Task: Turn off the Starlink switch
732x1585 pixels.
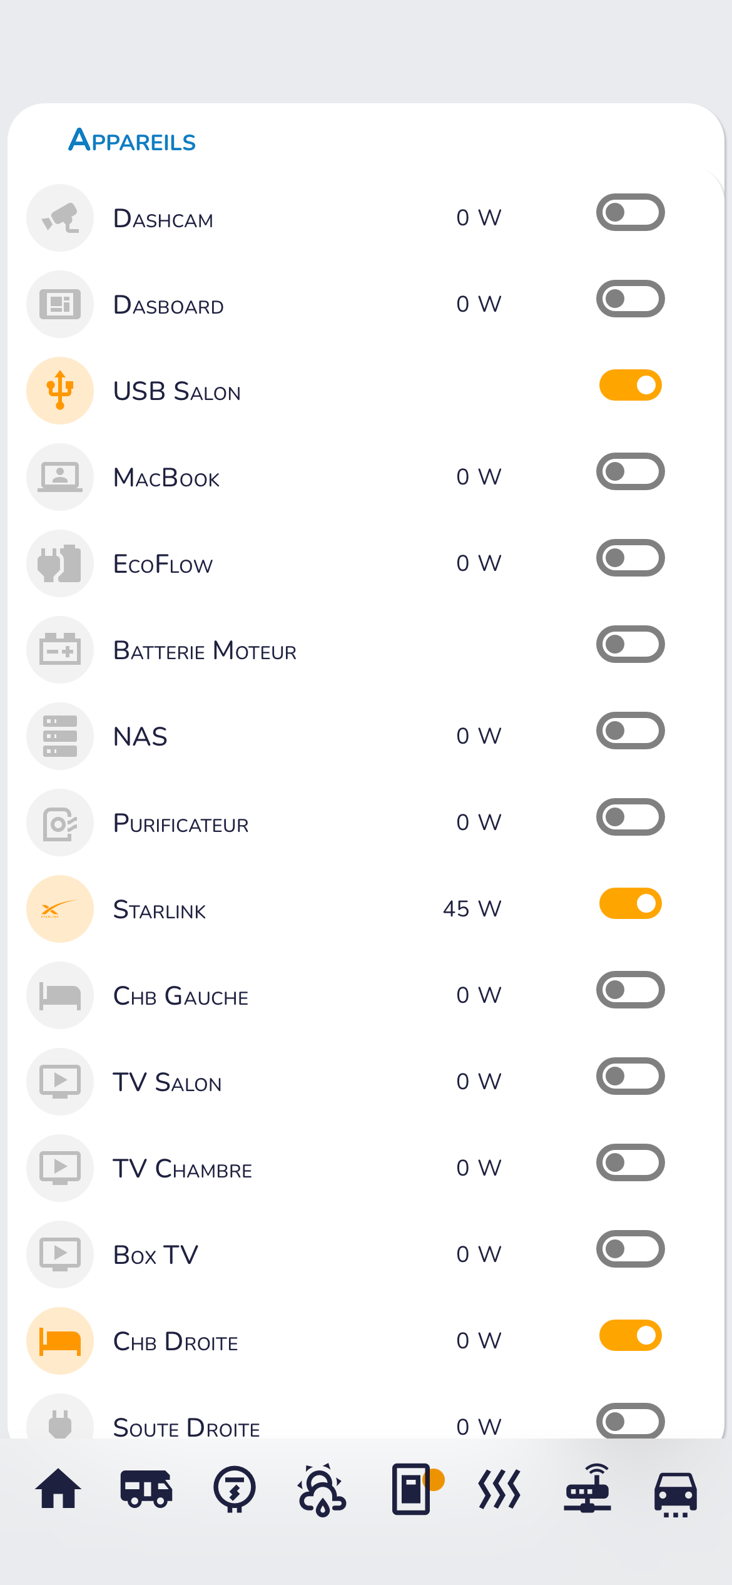Action: pos(630,903)
